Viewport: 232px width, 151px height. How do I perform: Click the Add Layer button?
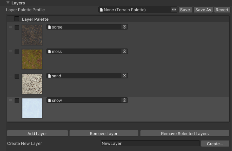click(x=37, y=134)
